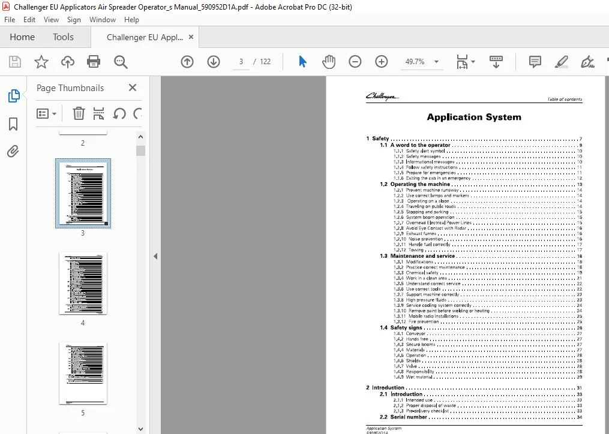This screenshot has height=434, width=609.
Task: Click 1.2.11 Handle fuel correctly line
Action: click(487, 245)
